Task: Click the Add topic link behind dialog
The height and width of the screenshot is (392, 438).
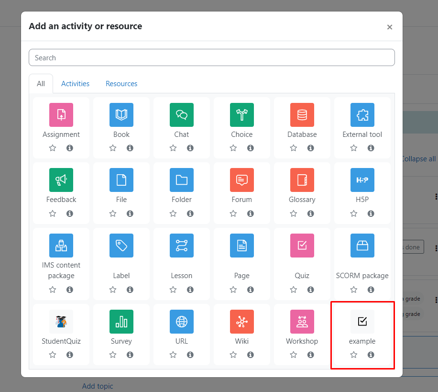Action: pos(98,386)
